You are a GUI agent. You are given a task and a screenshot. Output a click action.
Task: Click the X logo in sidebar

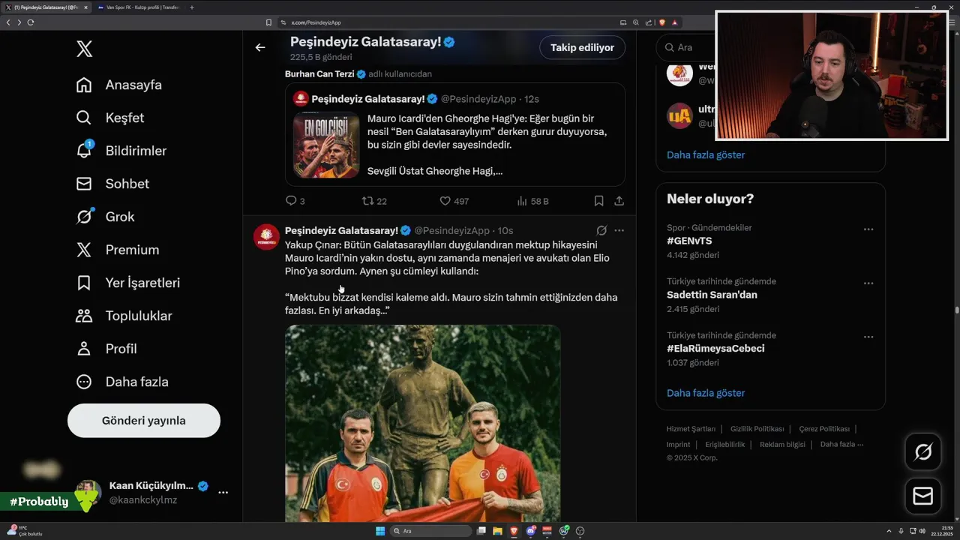84,49
